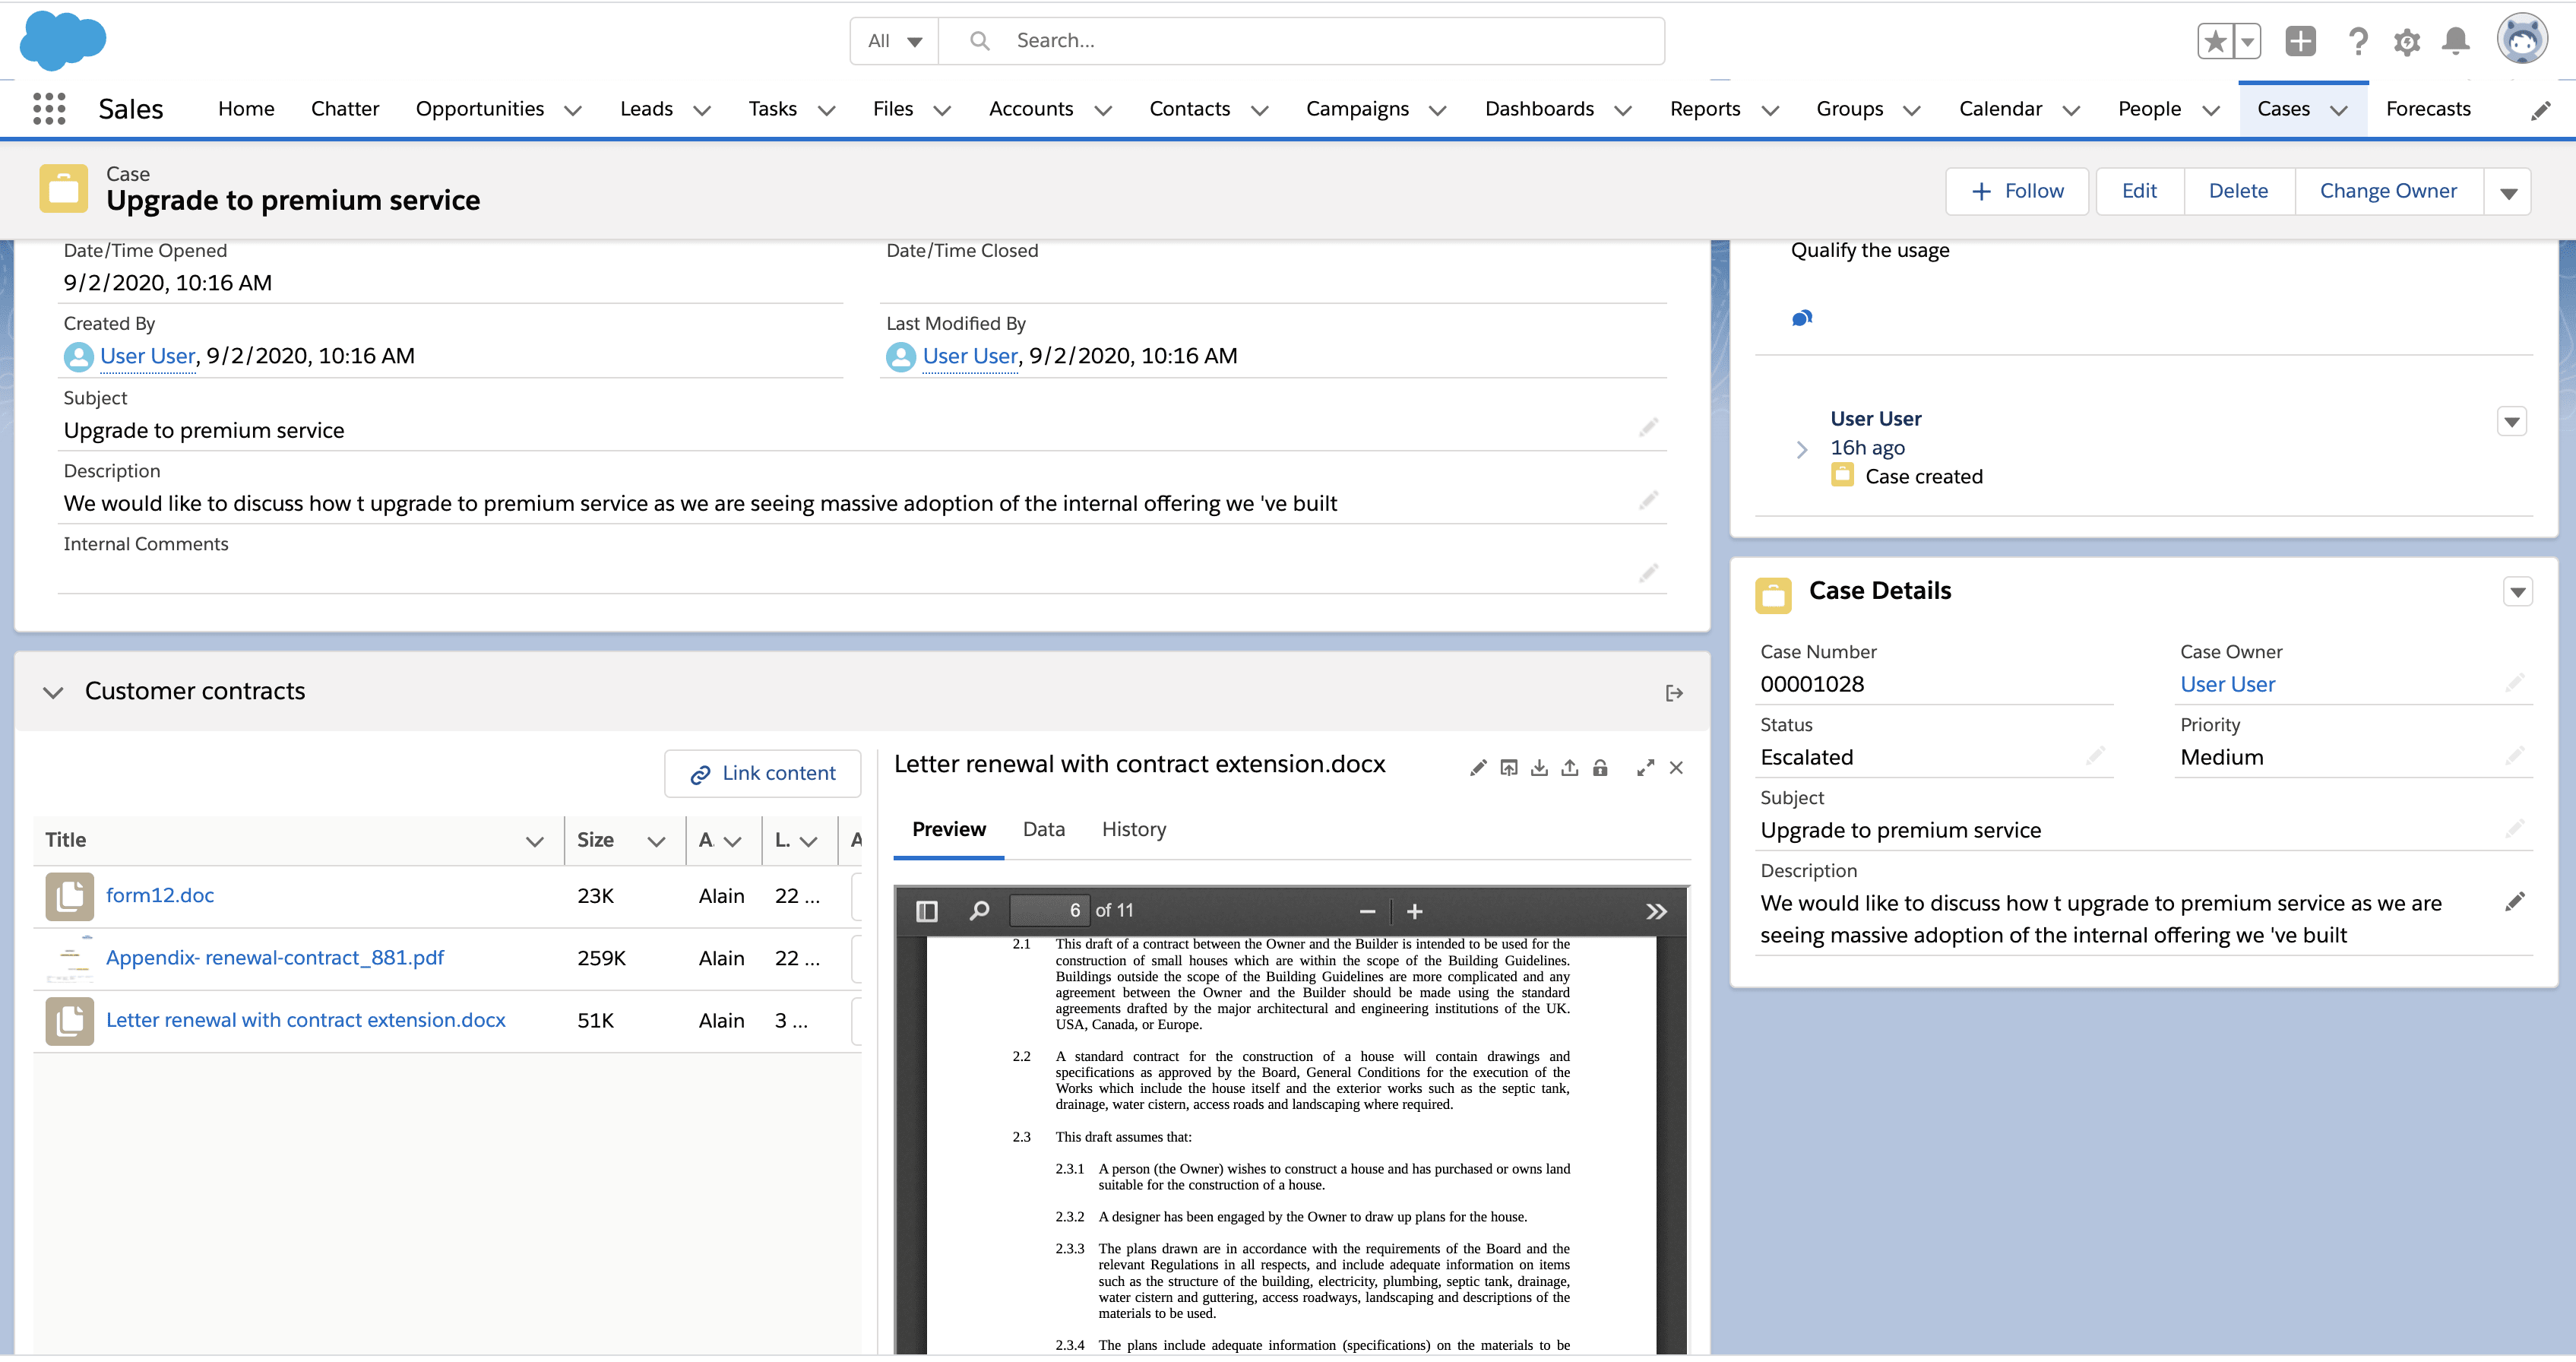Open the Chatter tab
The width and height of the screenshot is (2576, 1362).
(x=345, y=109)
